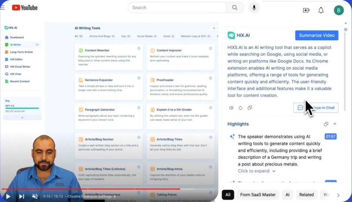The image size is (352, 202).
Task: Copy the summary text with copy icon
Action: [250, 108]
